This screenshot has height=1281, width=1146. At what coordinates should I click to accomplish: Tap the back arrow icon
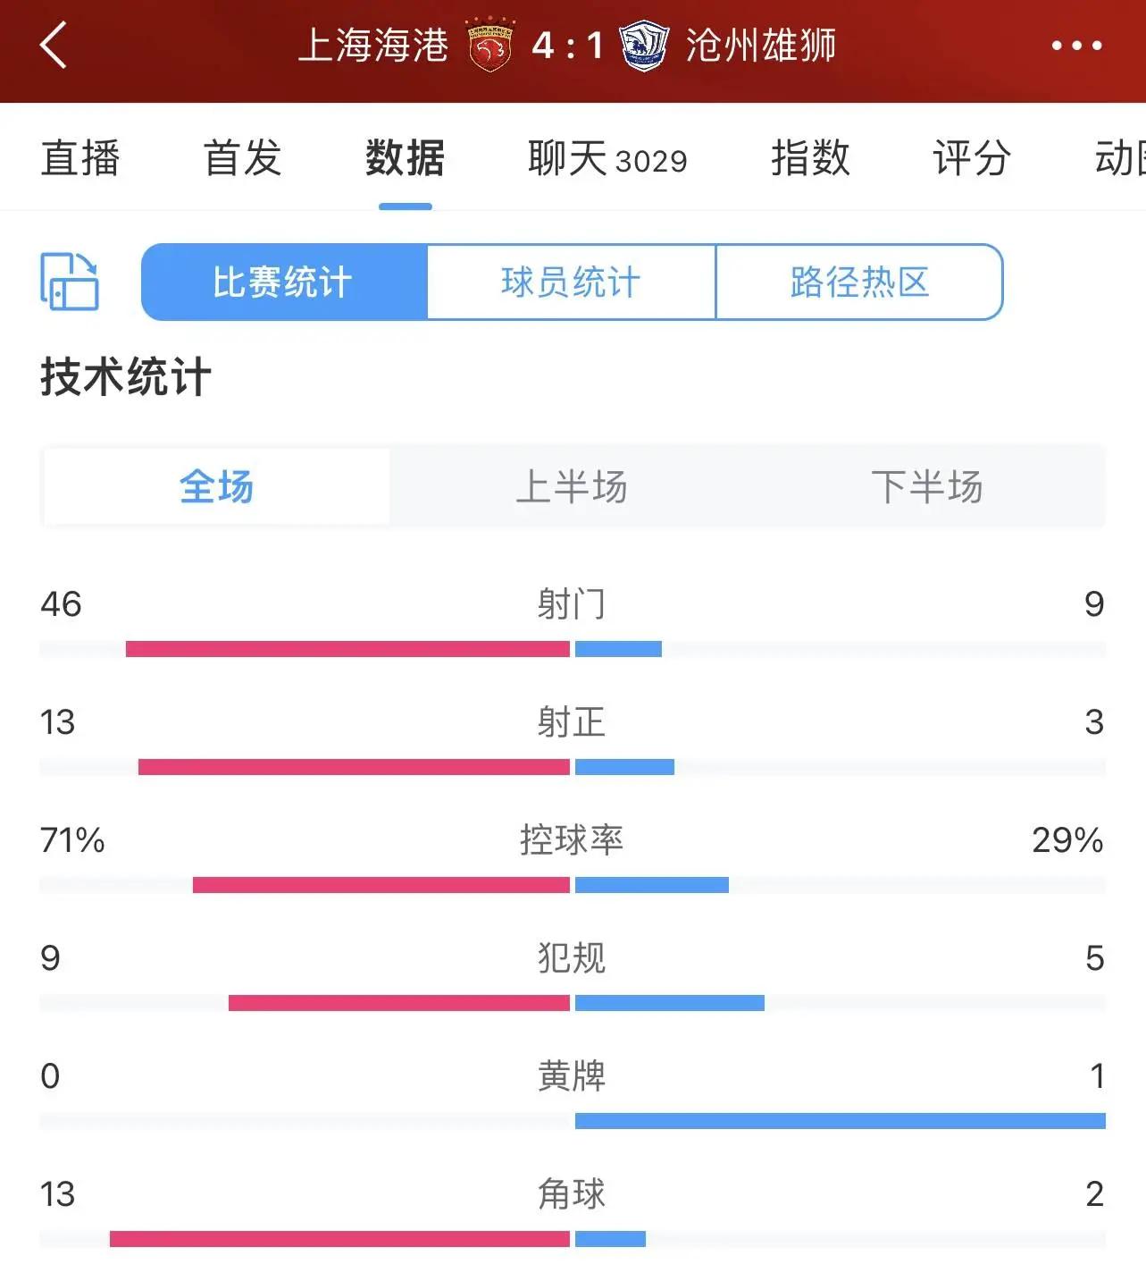click(x=54, y=45)
